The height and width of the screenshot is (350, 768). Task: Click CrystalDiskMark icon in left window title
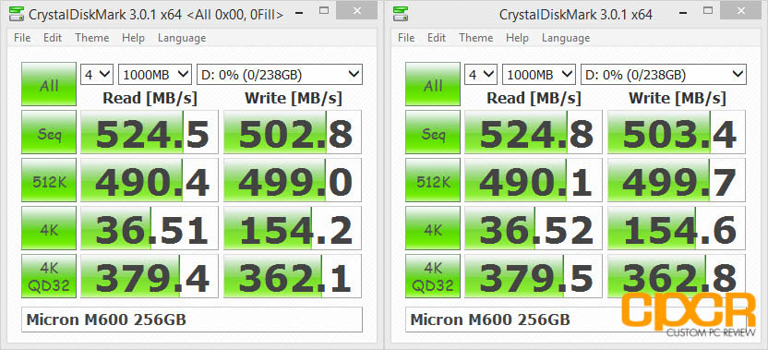coord(18,14)
